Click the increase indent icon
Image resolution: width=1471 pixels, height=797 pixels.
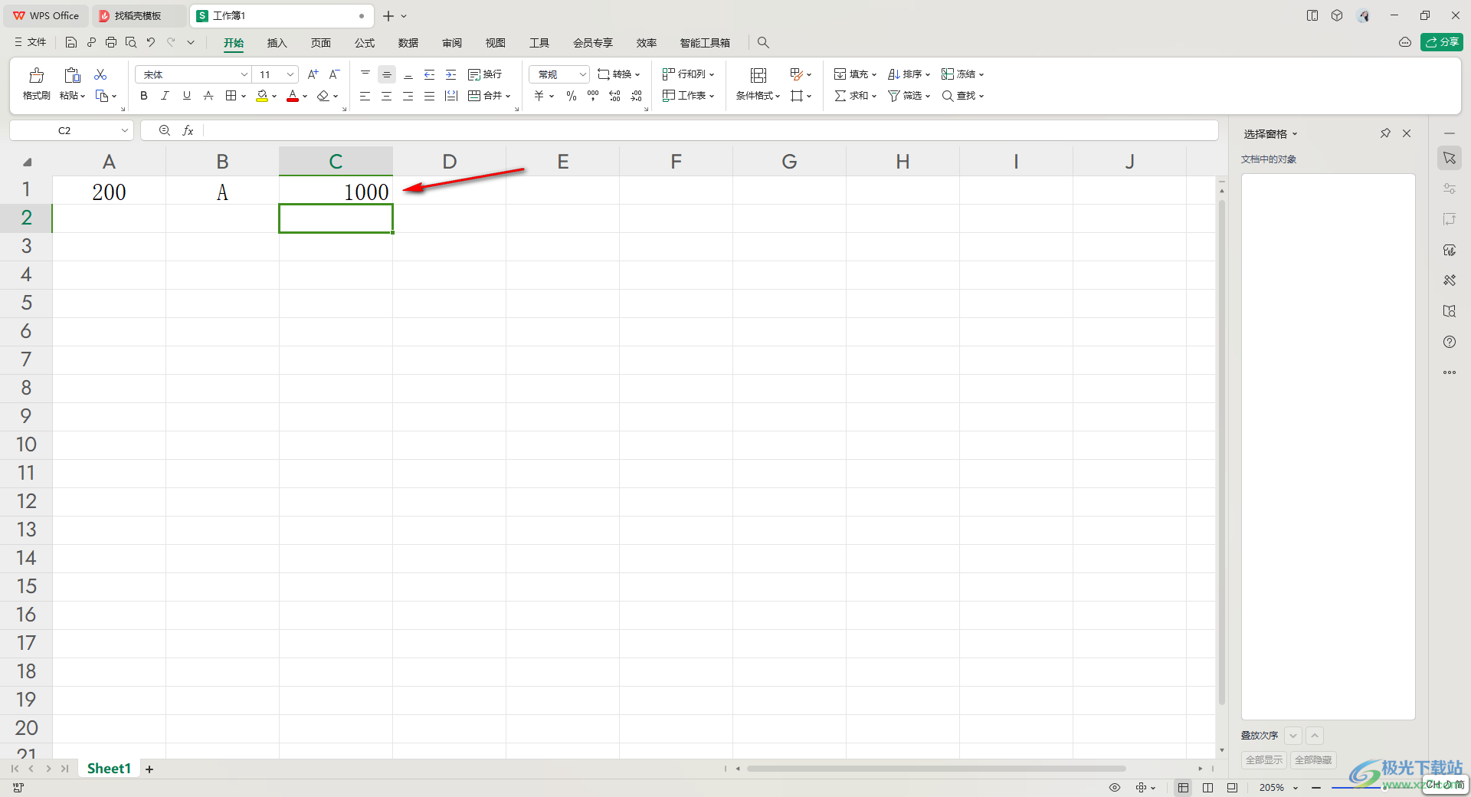(x=451, y=74)
